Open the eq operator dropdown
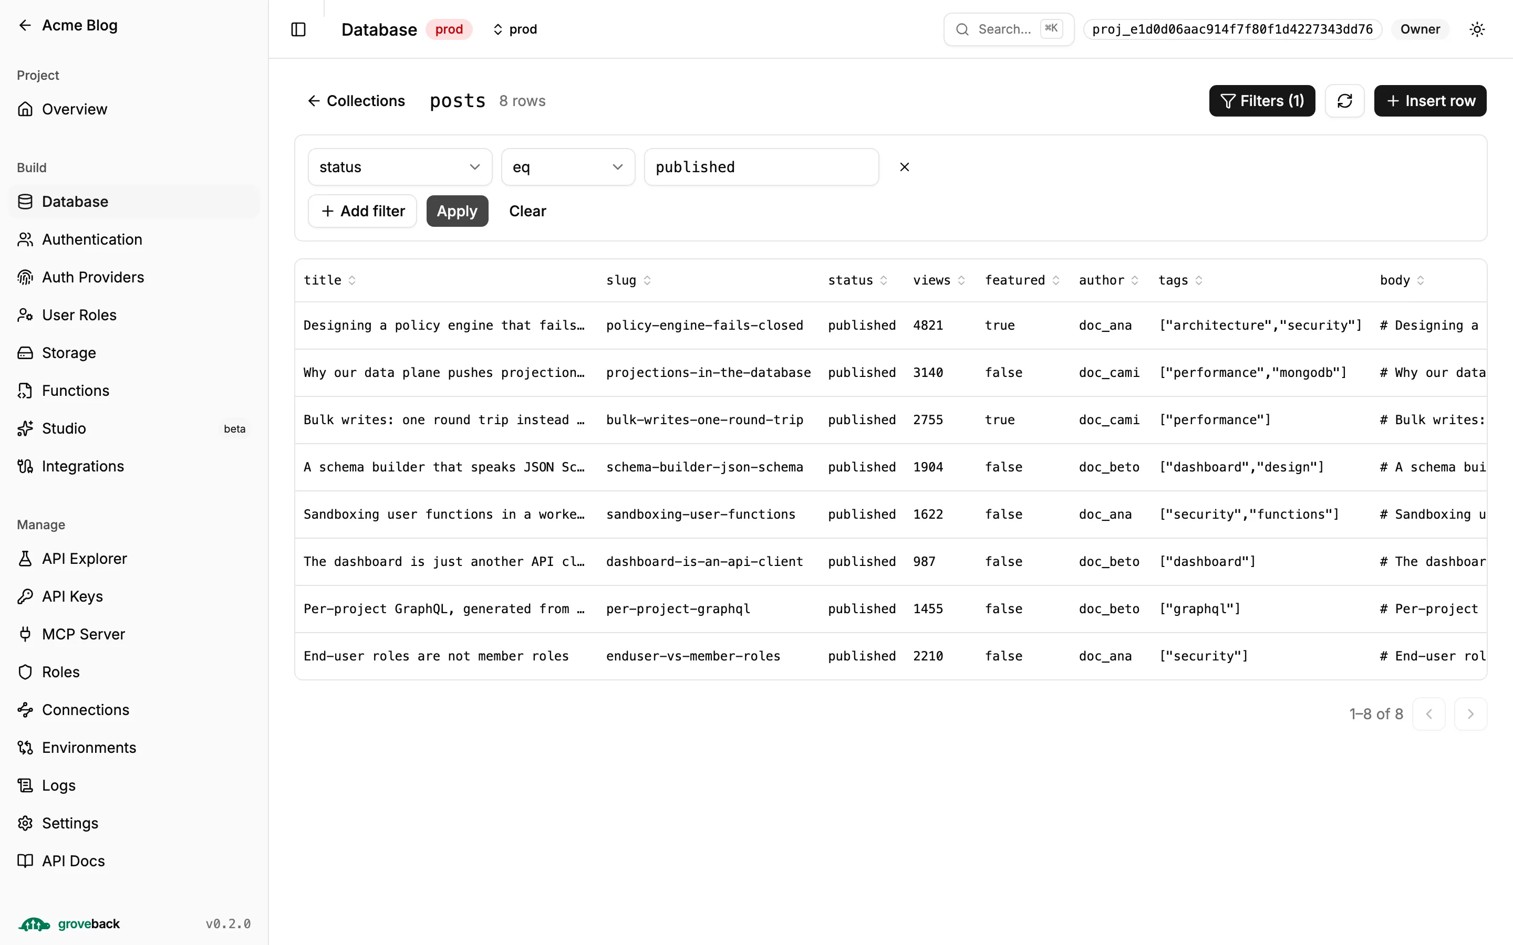The height and width of the screenshot is (945, 1513). click(x=568, y=167)
